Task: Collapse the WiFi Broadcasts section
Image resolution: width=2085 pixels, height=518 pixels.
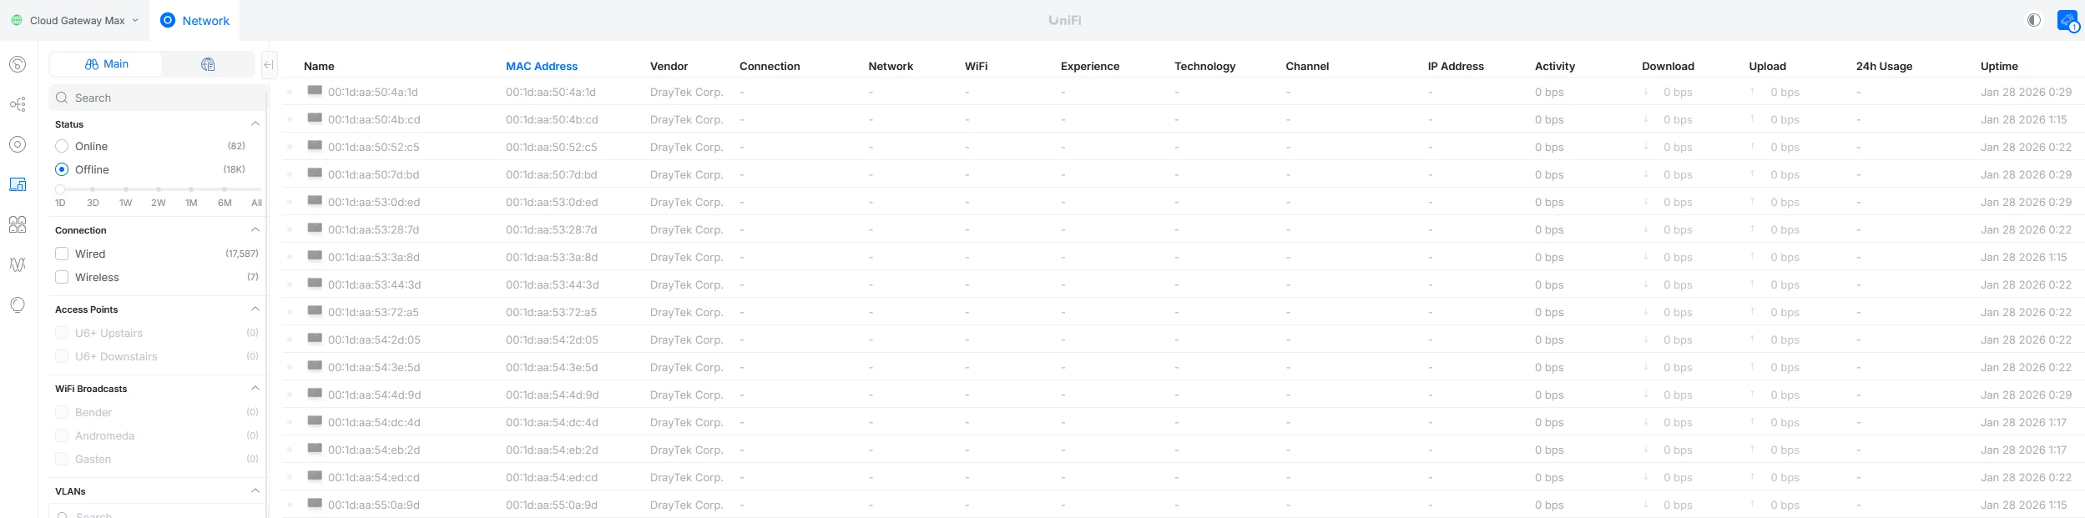Action: coord(255,387)
